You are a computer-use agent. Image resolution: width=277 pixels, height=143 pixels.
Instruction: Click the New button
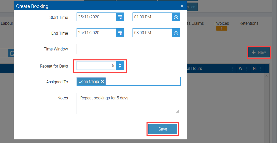point(259,53)
